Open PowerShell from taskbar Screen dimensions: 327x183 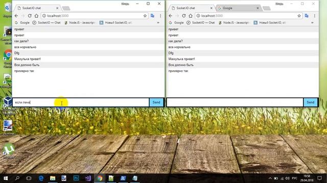[123, 178]
